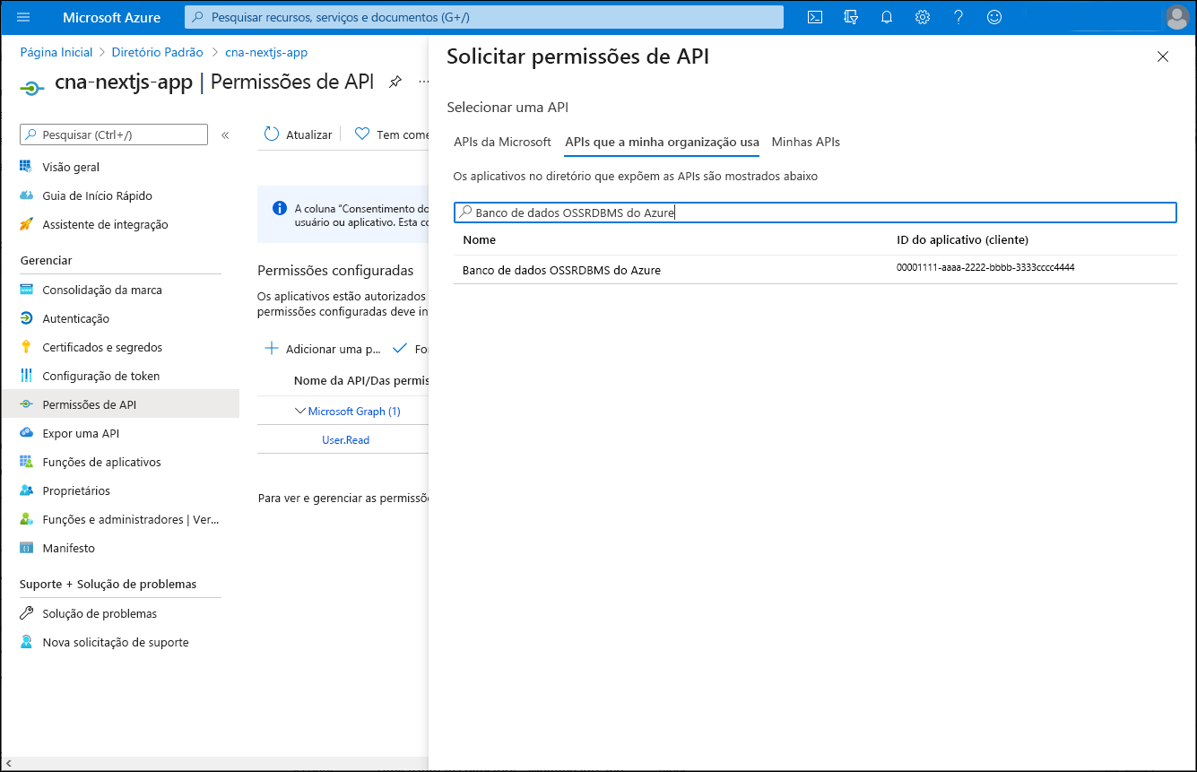
Task: Go to Diretório Padrão breadcrumb
Action: (x=158, y=53)
